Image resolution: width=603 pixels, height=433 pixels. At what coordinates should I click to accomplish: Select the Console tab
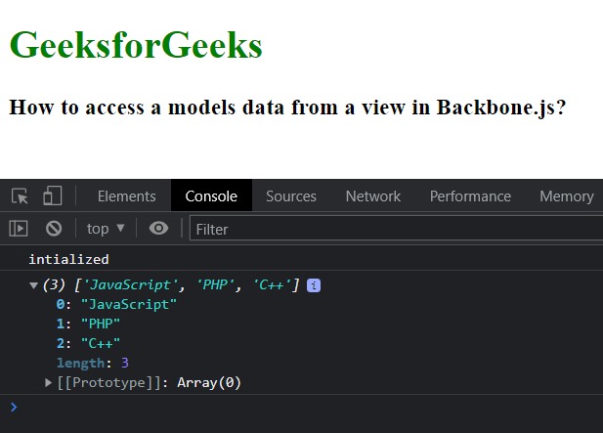(x=211, y=195)
